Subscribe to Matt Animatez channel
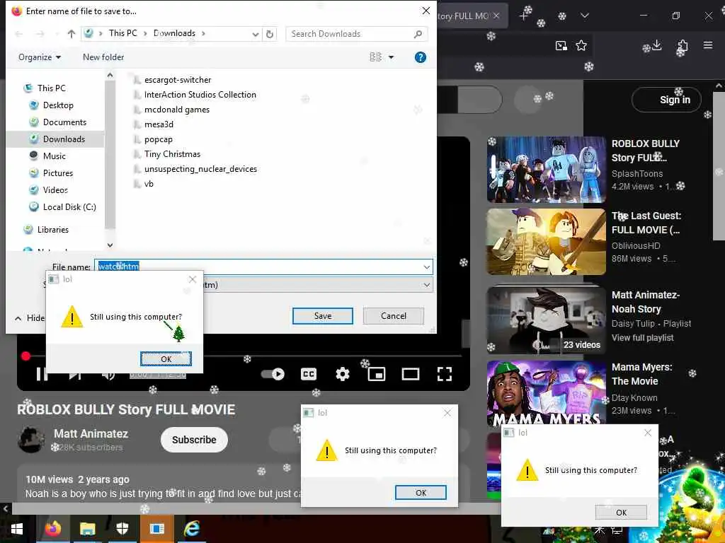Image resolution: width=725 pixels, height=543 pixels. coord(194,440)
